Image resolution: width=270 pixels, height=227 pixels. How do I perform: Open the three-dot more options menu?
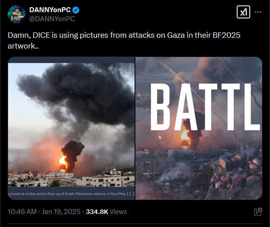[258, 12]
